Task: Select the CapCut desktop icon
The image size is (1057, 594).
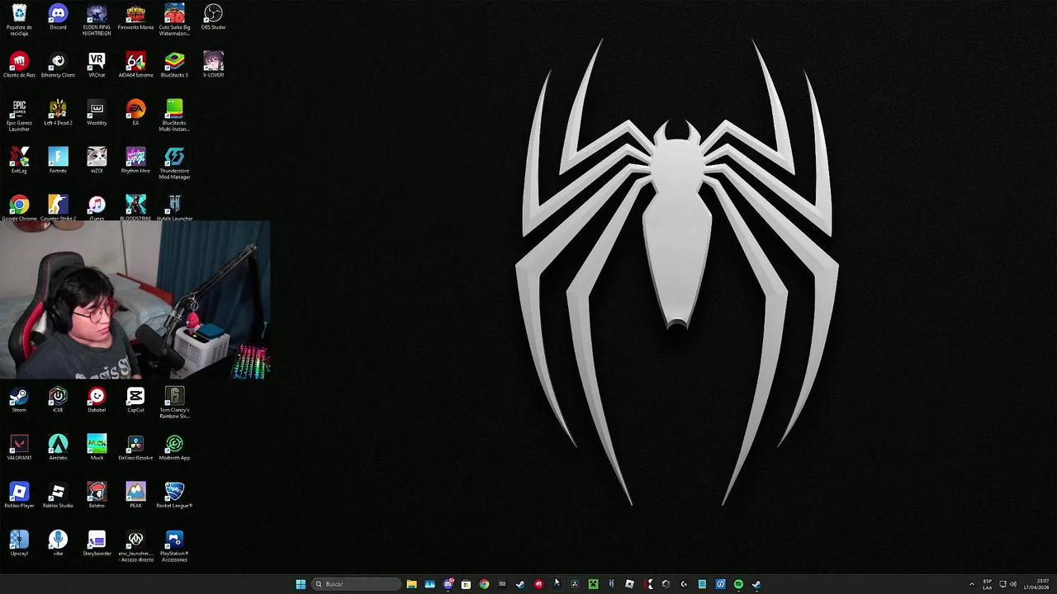Action: (x=135, y=400)
